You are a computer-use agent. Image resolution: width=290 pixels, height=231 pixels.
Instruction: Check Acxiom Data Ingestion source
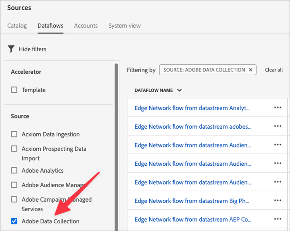pyautogui.click(x=14, y=134)
